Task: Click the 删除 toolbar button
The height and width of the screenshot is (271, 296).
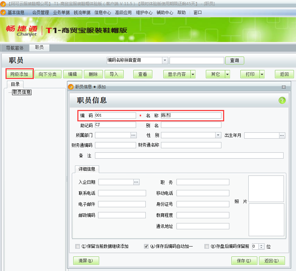Action: tap(93, 74)
